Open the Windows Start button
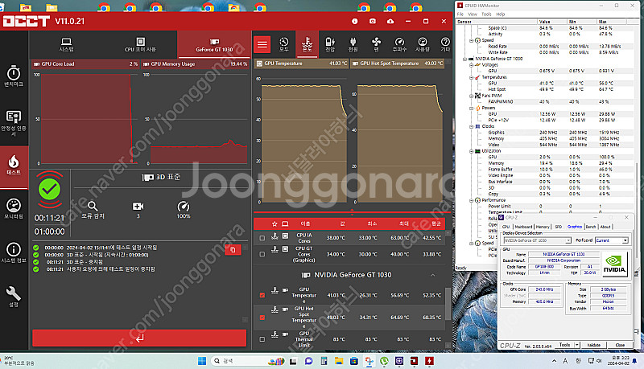Screen dimensions: 644x369 (x=202, y=361)
